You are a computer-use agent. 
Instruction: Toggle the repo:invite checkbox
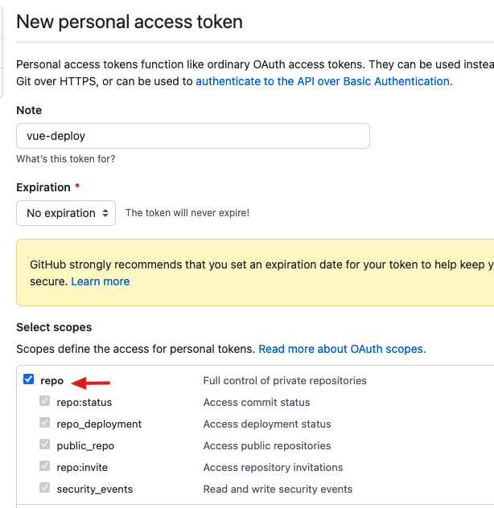(x=45, y=467)
